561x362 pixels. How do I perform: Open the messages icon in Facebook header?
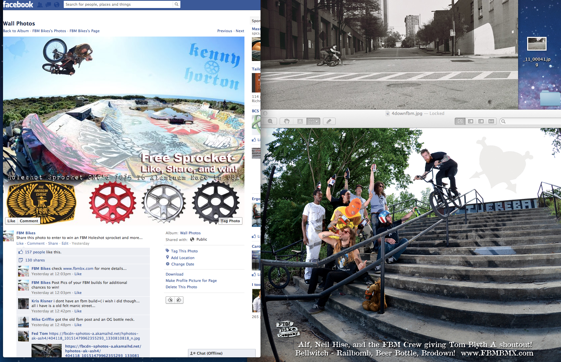coord(48,5)
